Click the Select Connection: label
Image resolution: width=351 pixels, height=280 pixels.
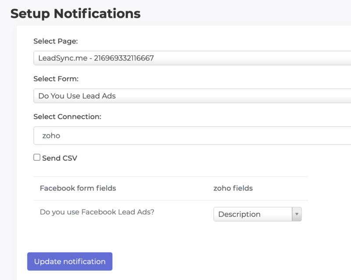tap(68, 117)
